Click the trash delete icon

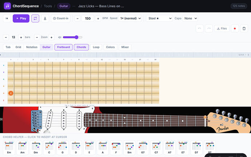point(244,28)
